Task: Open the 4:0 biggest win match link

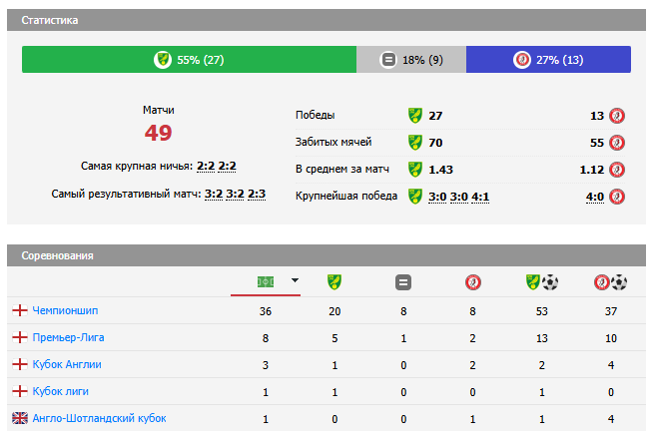Action: pyautogui.click(x=595, y=197)
